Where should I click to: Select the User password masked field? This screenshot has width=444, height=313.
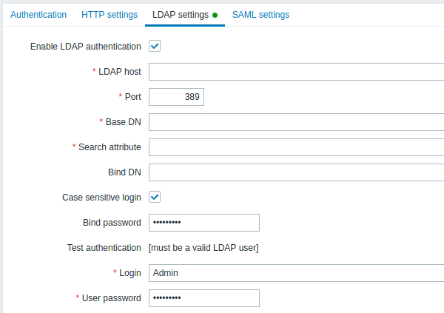(203, 298)
